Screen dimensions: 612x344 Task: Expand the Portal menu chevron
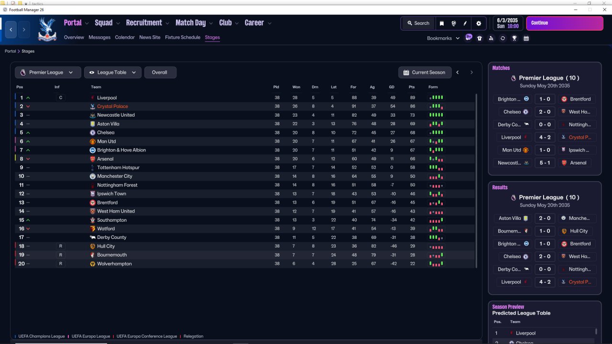click(x=87, y=23)
